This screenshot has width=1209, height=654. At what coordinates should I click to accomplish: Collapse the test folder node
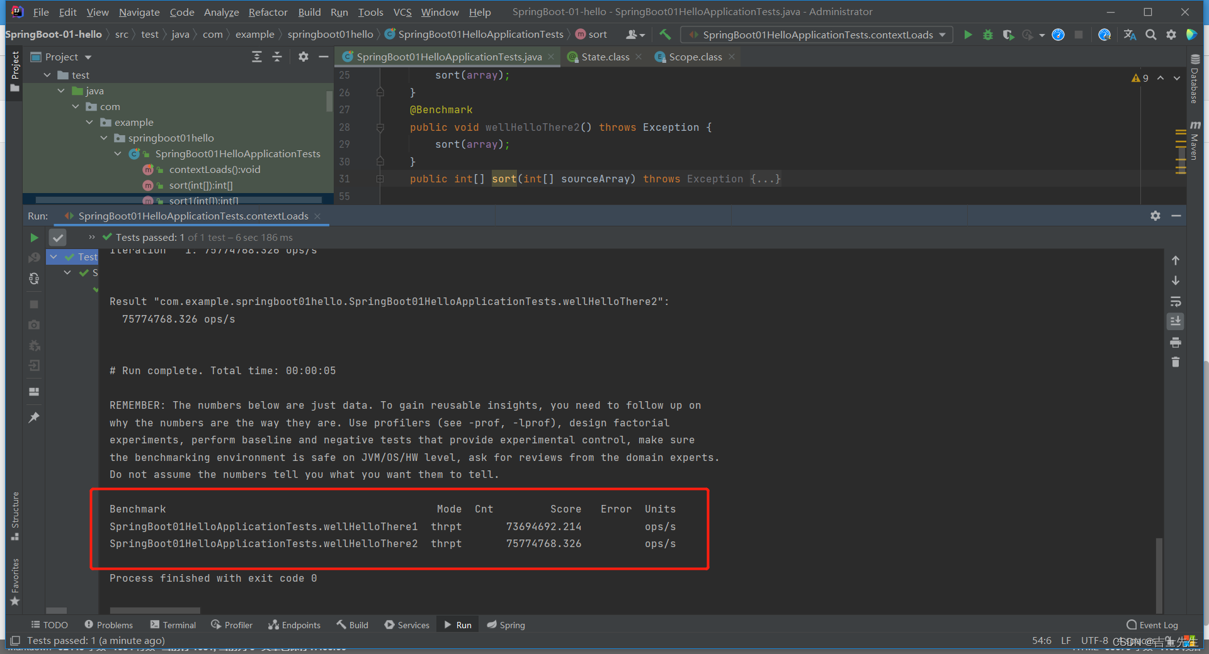[x=47, y=75]
